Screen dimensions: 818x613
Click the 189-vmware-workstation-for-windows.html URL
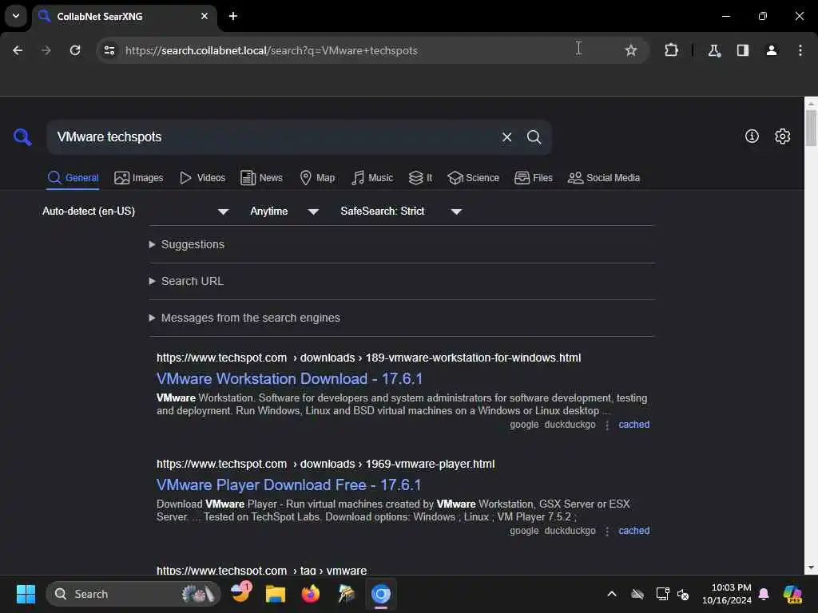click(368, 358)
